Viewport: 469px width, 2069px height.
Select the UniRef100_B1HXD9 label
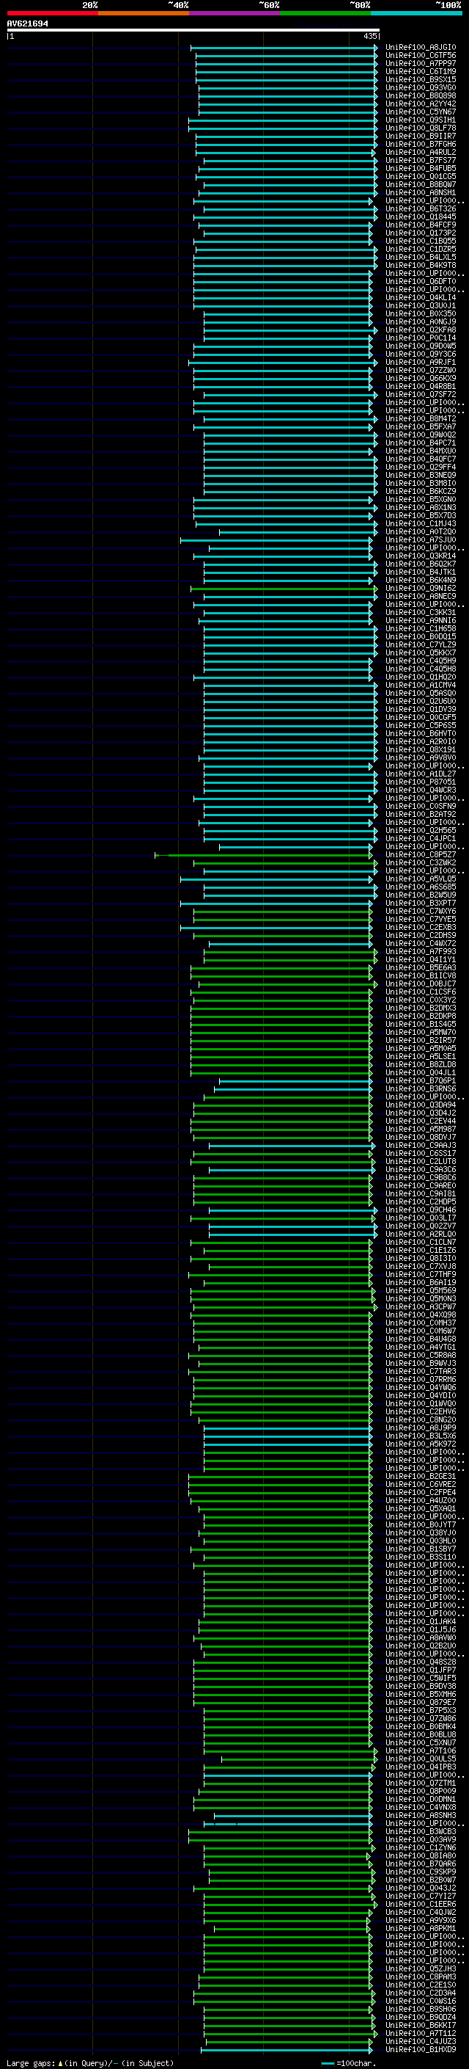[x=420, y=2050]
